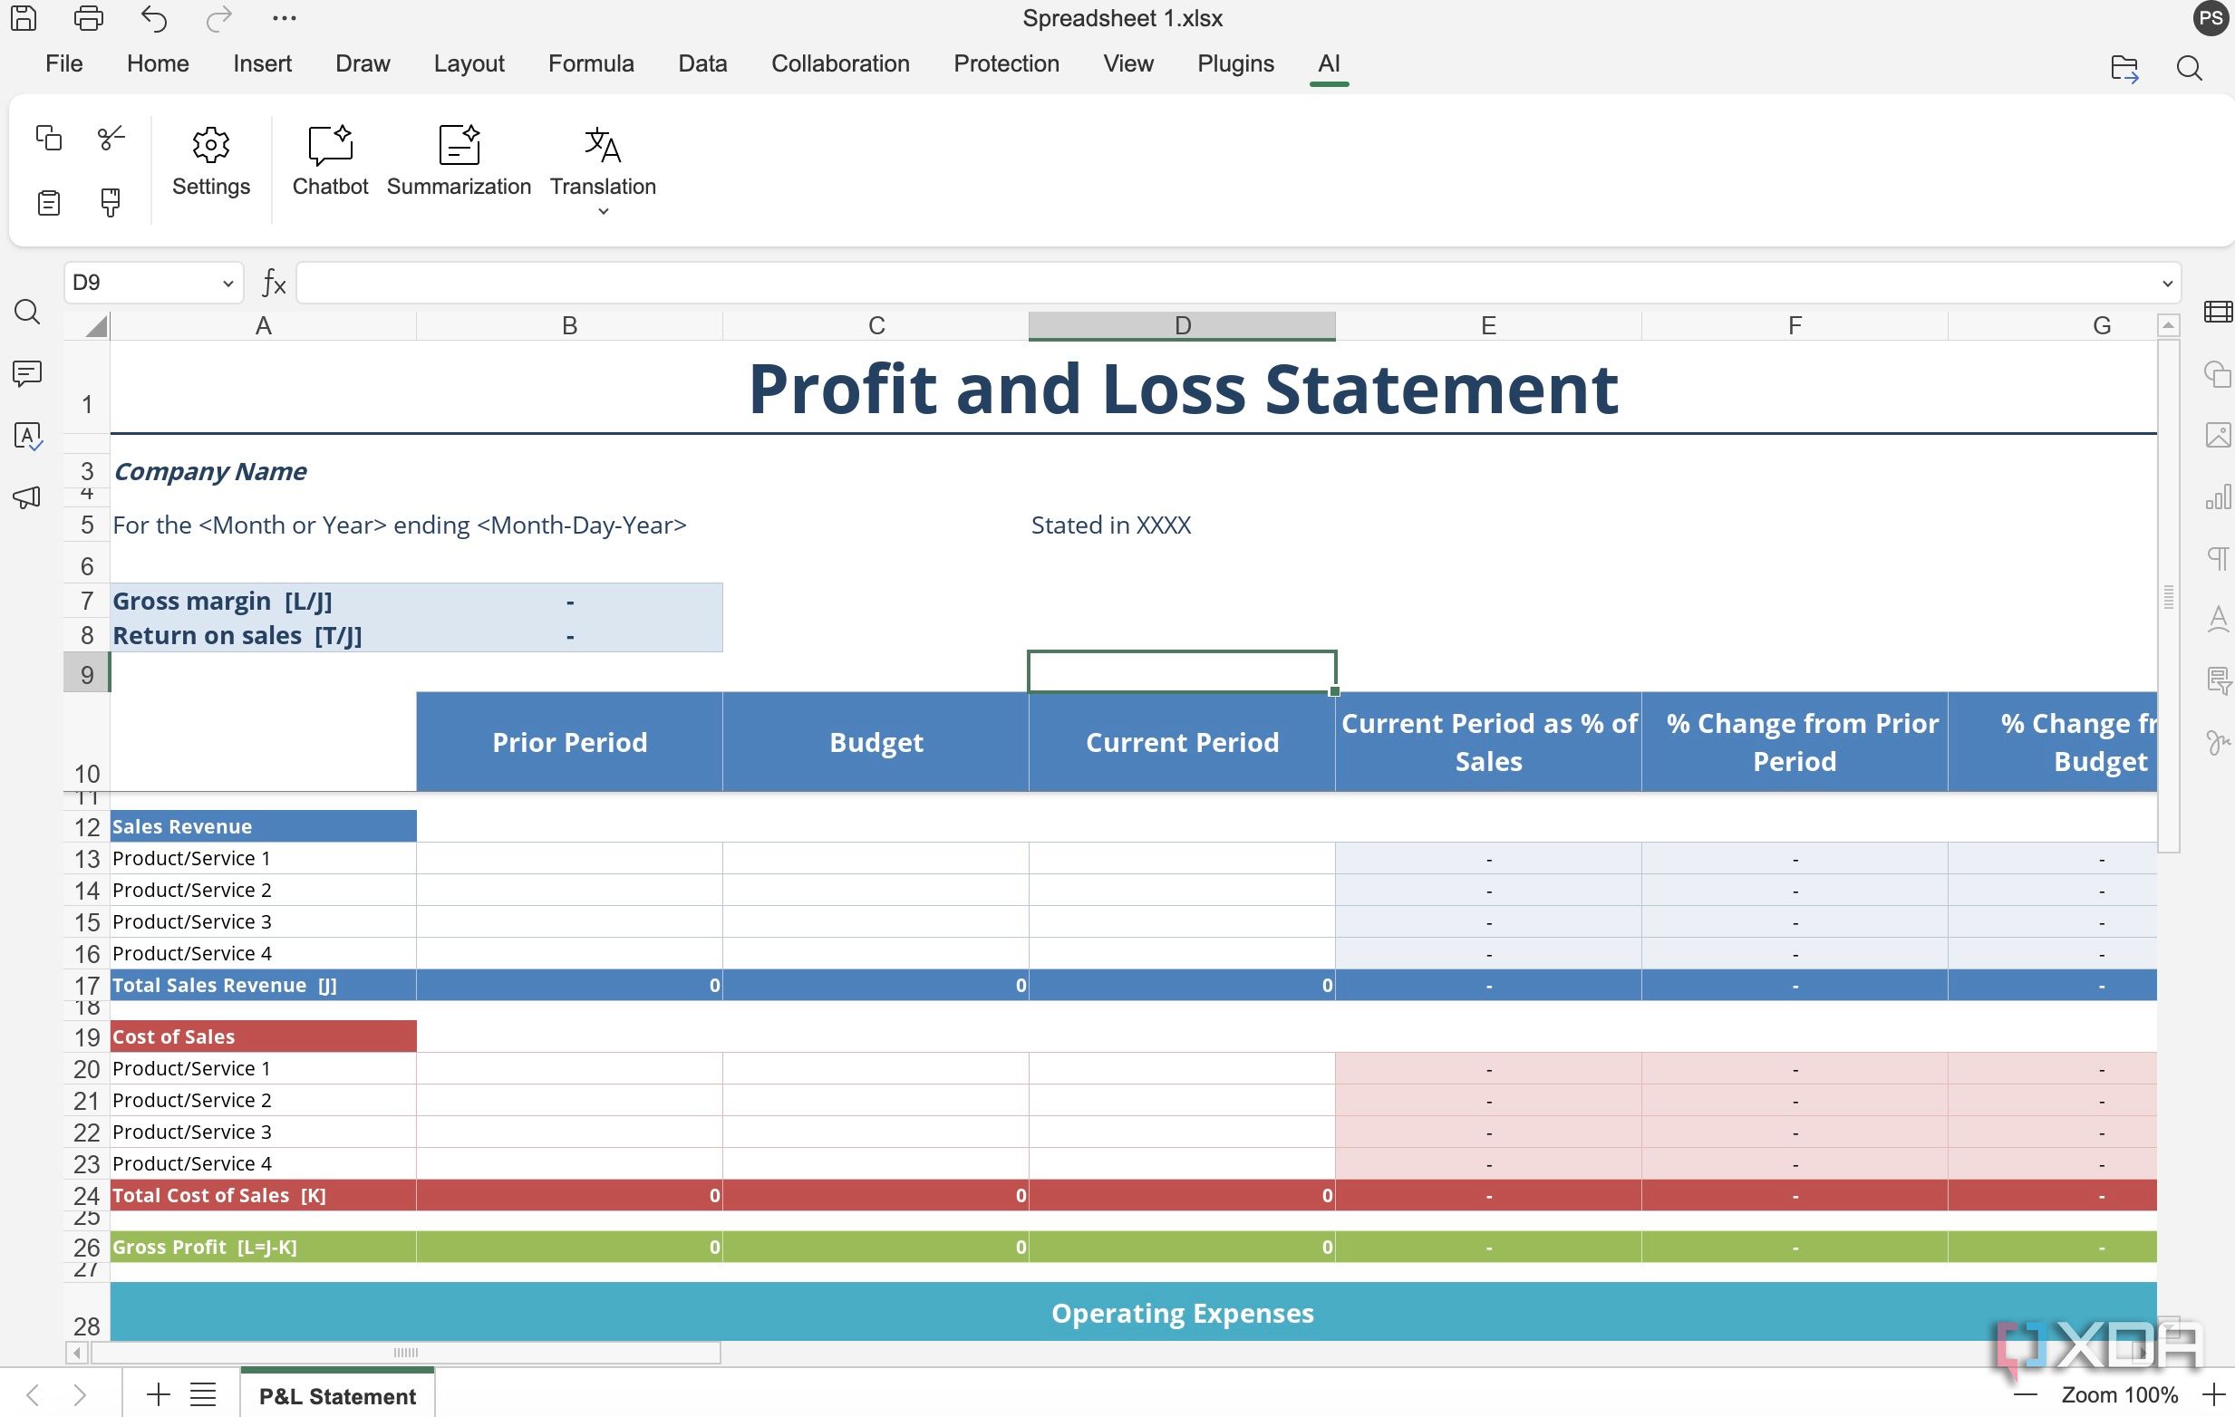Click into the formula input bar
This screenshot has height=1417, width=2235.
(1224, 283)
